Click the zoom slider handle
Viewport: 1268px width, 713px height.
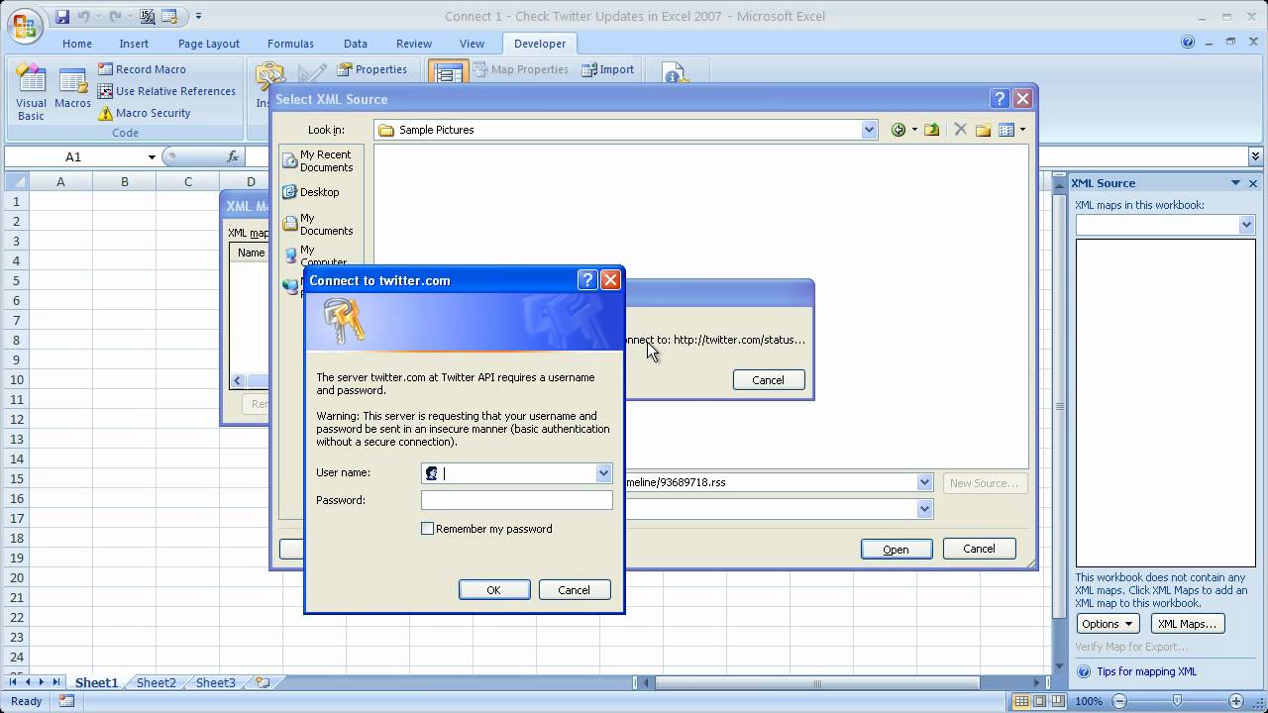1176,701
